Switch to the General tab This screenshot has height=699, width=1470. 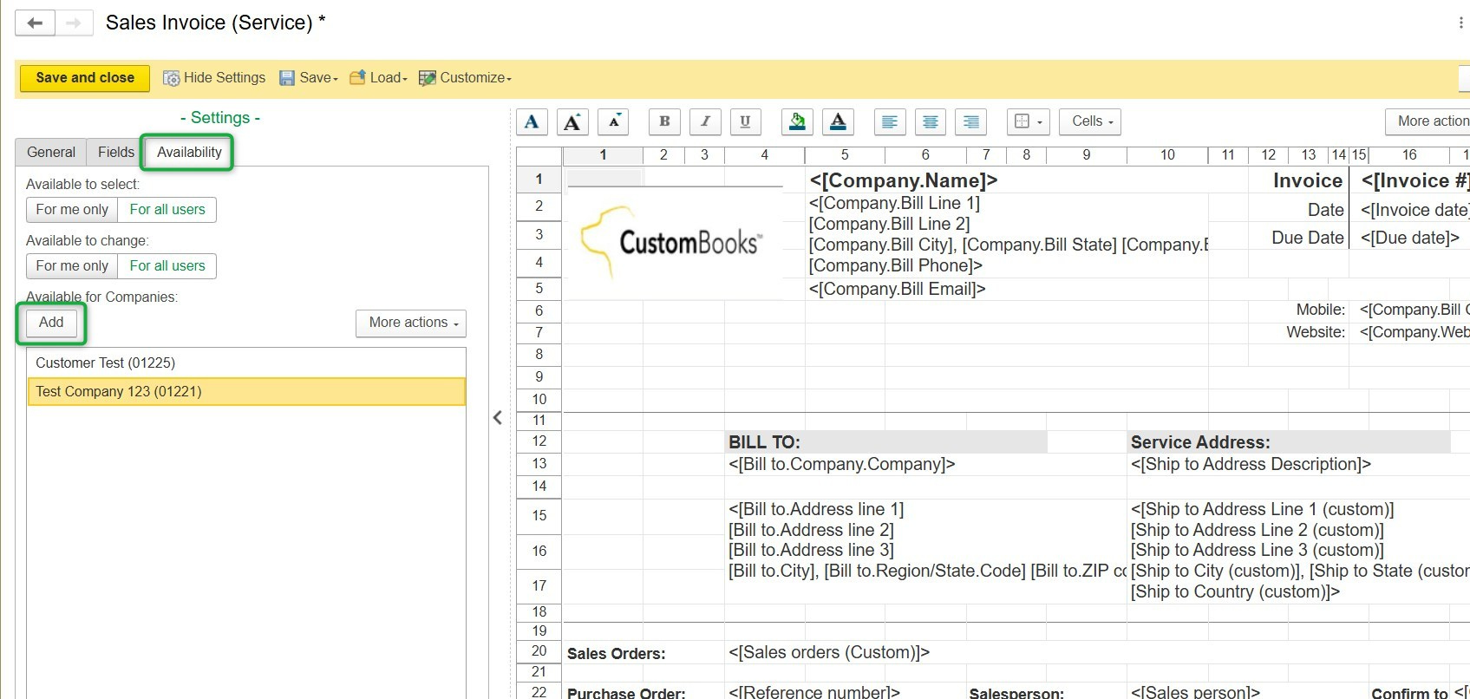(x=51, y=153)
